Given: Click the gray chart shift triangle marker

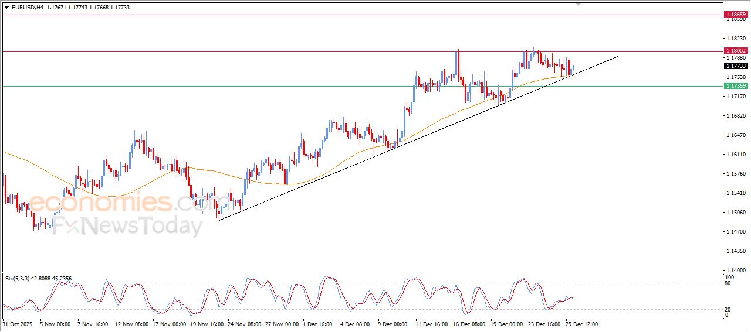Looking at the screenshot, I should (x=578, y=4).
